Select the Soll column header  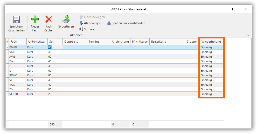coord(55,42)
